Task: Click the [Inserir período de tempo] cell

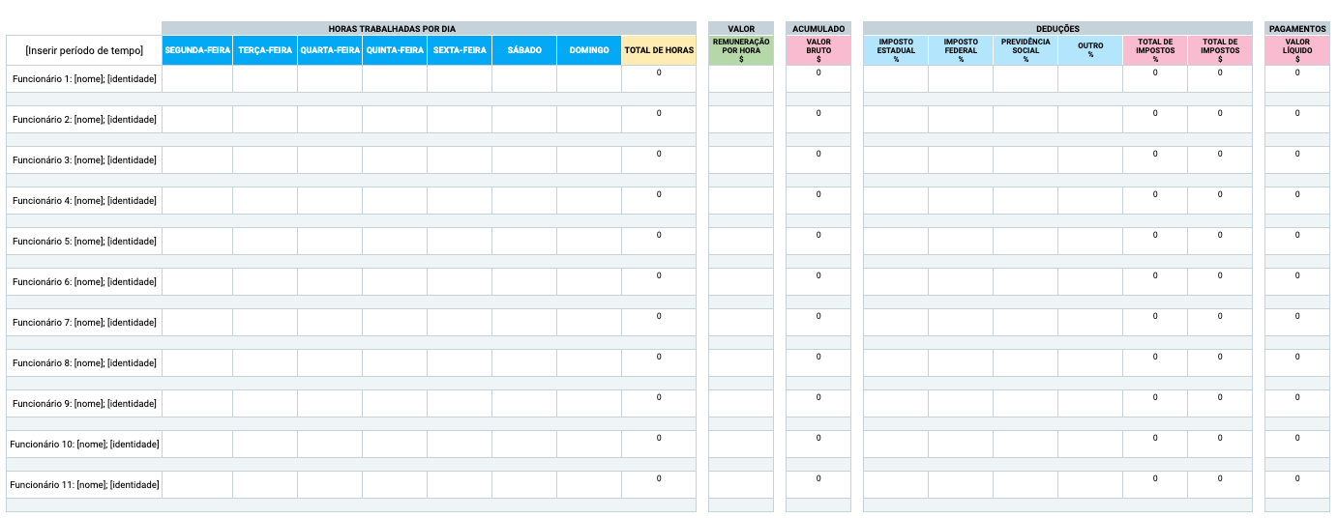Action: click(84, 50)
